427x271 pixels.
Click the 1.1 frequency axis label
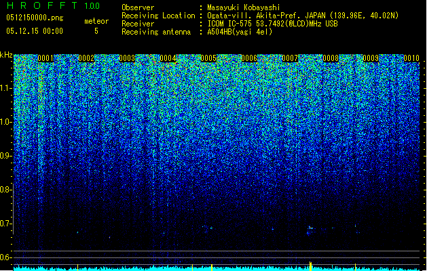[5, 88]
